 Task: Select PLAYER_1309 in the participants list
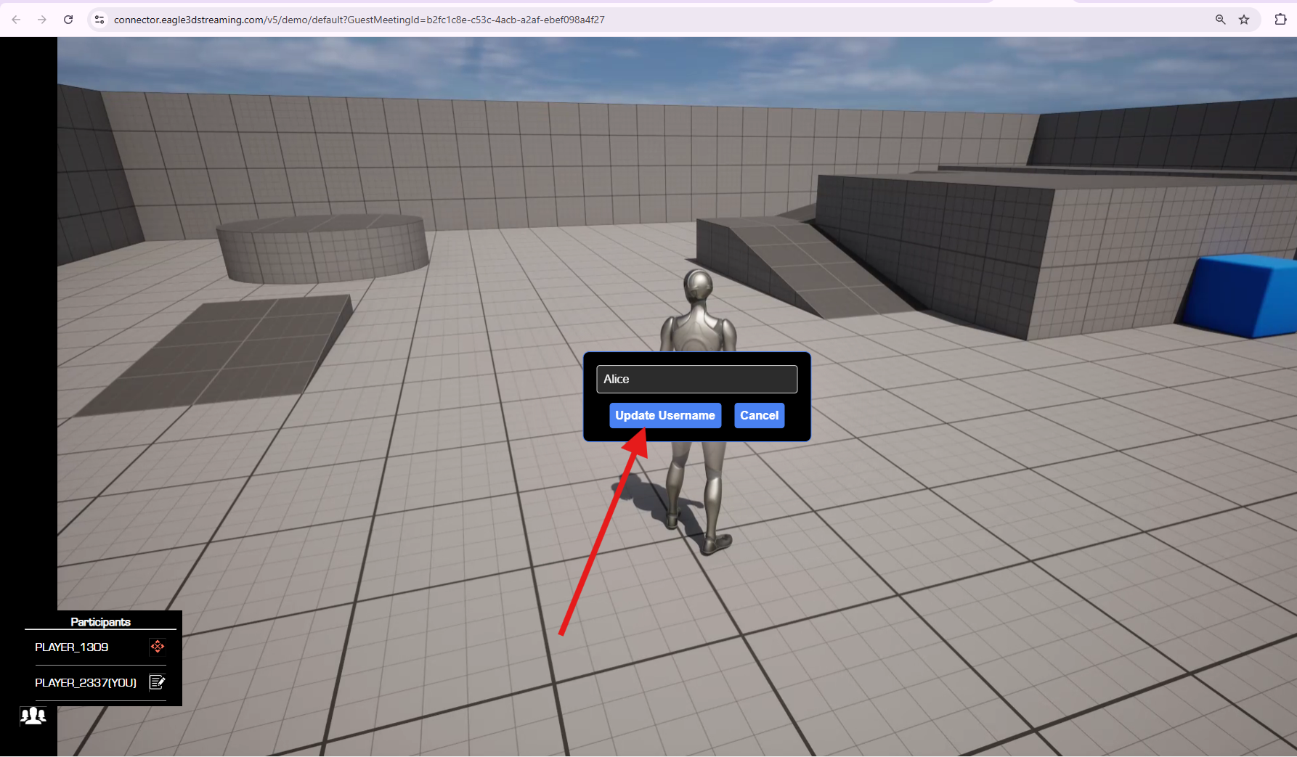[72, 647]
